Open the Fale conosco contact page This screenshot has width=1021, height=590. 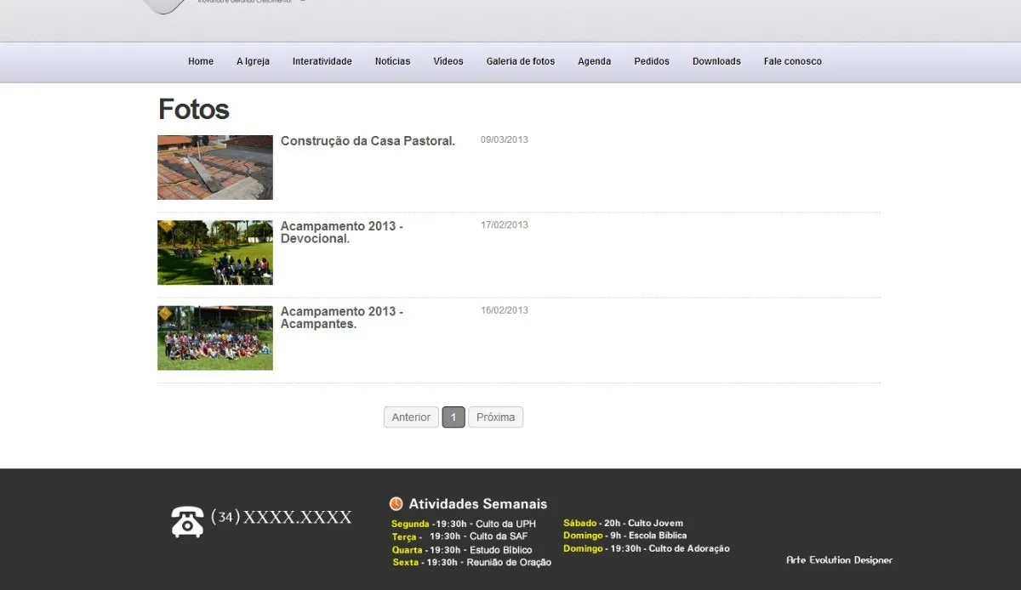(793, 61)
